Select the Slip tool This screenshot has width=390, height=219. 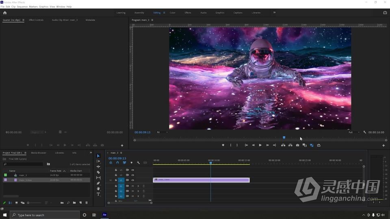pos(98,178)
